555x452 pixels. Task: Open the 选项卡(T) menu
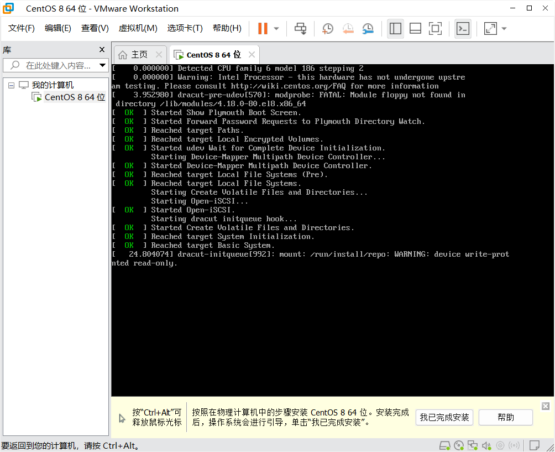tap(185, 28)
